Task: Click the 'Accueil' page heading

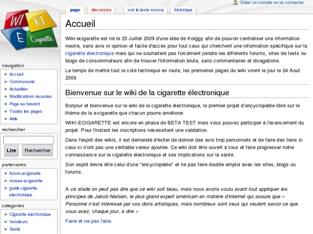Action: (x=80, y=24)
